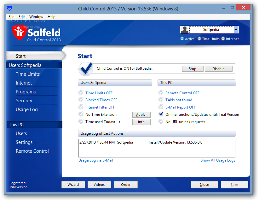Open the E-Mail Report OFF link
This screenshot has width=259, height=201.
pos(180,107)
